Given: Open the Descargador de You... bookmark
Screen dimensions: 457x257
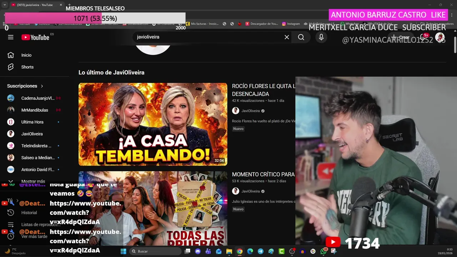Looking at the screenshot, I should [x=261, y=24].
